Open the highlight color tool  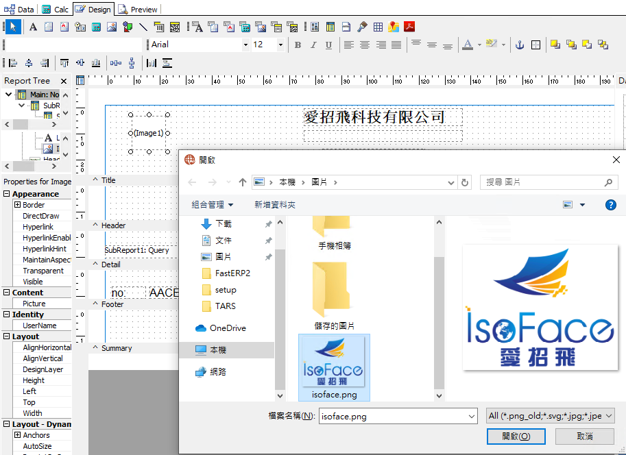click(492, 44)
